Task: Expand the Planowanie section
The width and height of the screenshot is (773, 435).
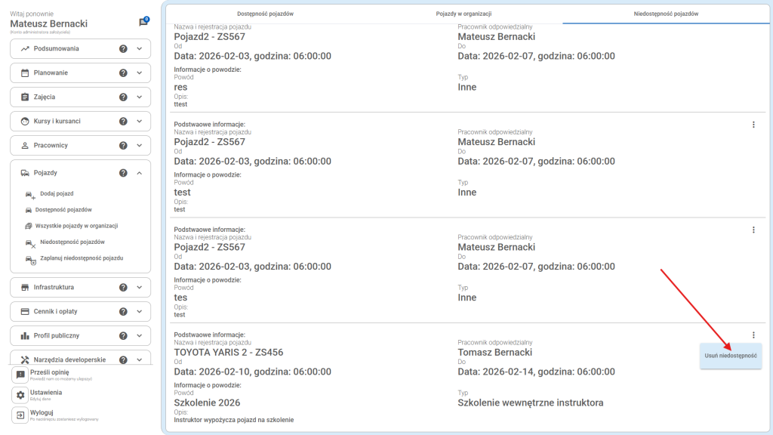Action: point(140,73)
